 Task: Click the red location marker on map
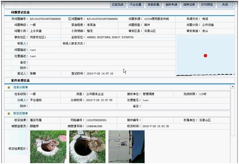pos(205,56)
